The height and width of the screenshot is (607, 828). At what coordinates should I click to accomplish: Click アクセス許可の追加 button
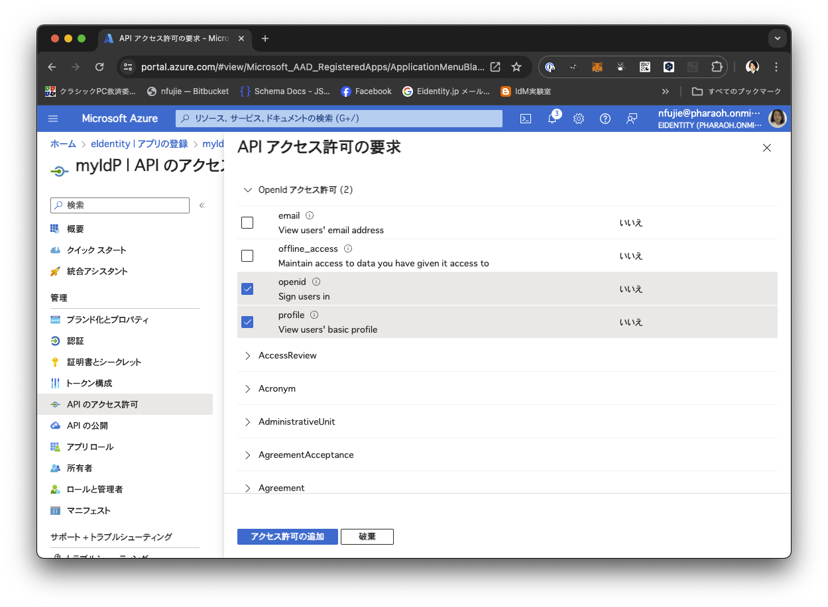[288, 537]
